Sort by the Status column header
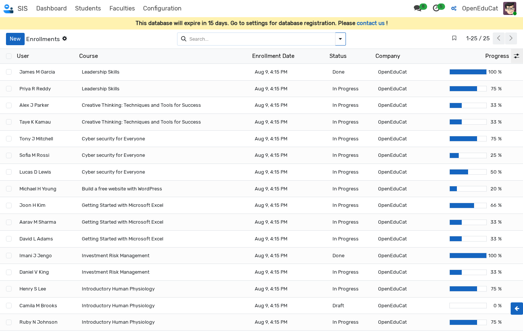Image resolution: width=523 pixels, height=336 pixels. pos(338,56)
